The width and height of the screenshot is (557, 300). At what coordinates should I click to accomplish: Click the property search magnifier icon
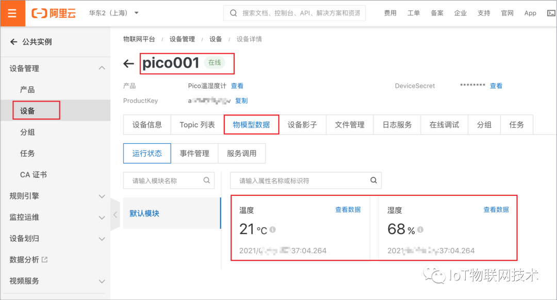pyautogui.click(x=374, y=180)
